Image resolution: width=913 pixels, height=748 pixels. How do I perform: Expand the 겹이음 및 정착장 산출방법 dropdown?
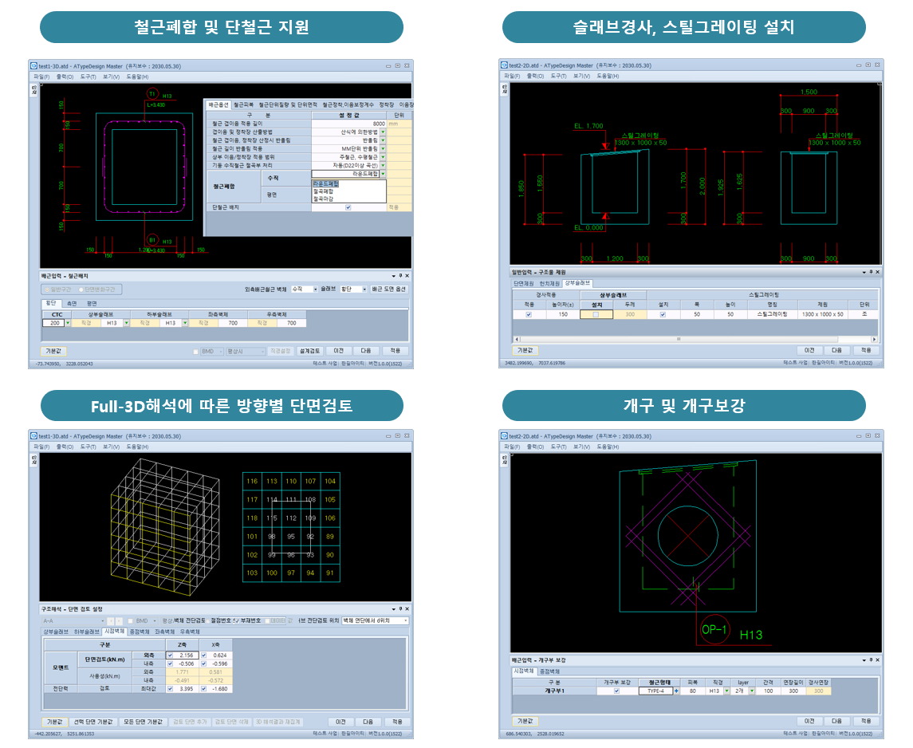383,132
